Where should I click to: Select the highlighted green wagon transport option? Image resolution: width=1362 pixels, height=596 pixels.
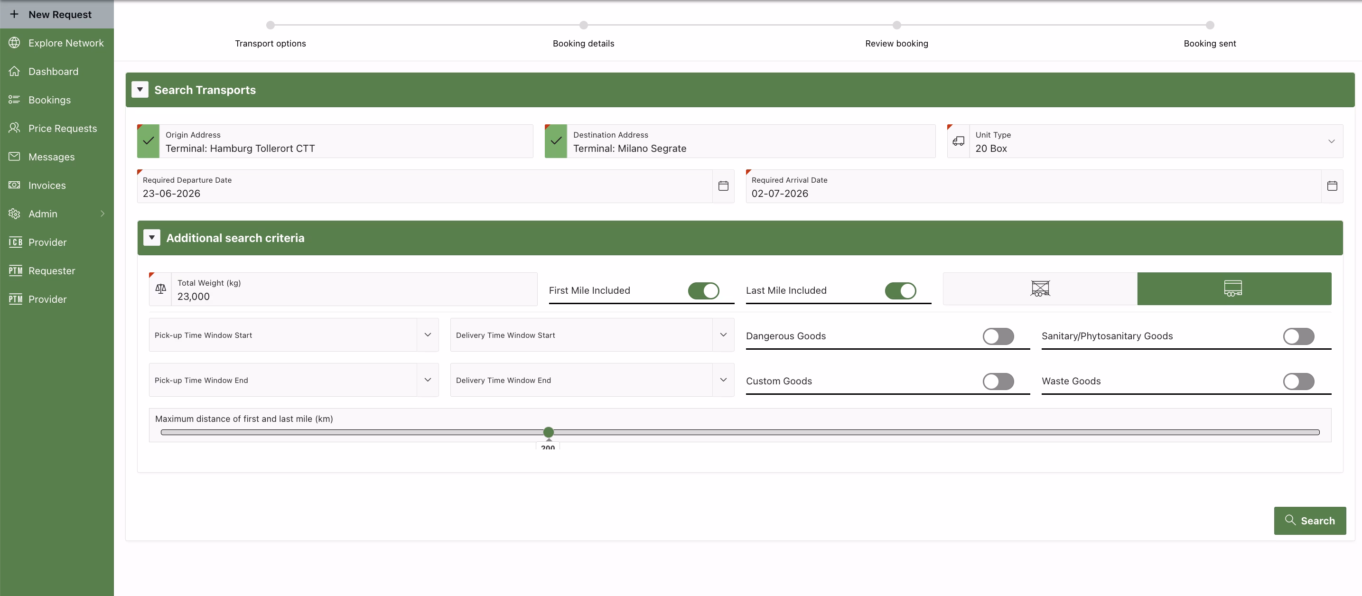[x=1234, y=289]
